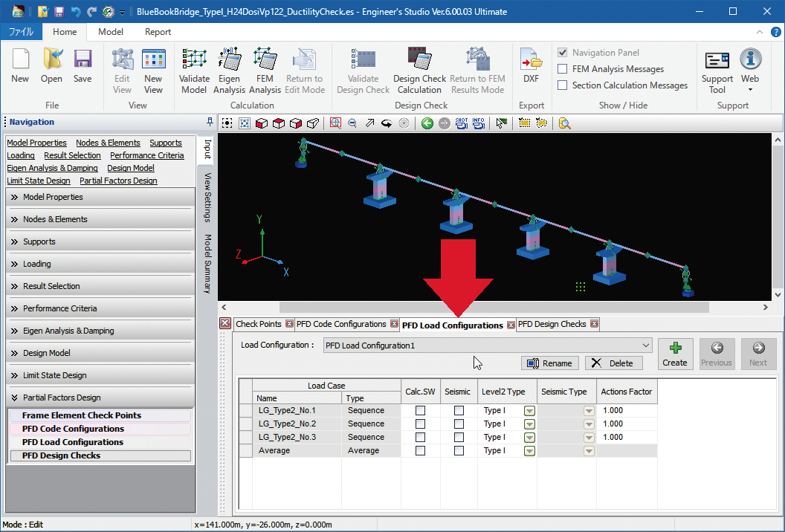785x532 pixels.
Task: Toggle Section Calculation Messages checkbox
Action: click(563, 85)
